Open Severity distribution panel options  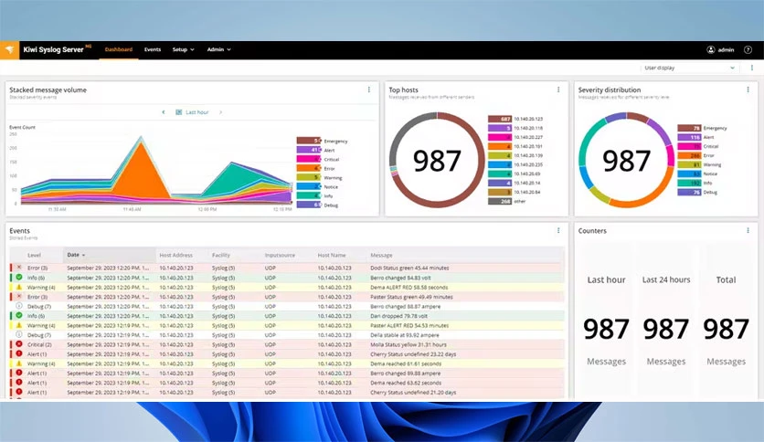(748, 89)
